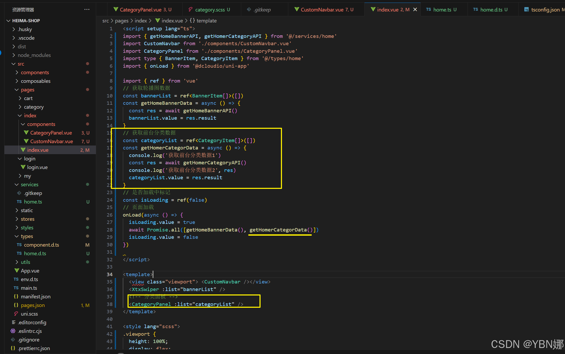
Task: Click the Sass icon on category.scss tab
Action: (191, 9)
